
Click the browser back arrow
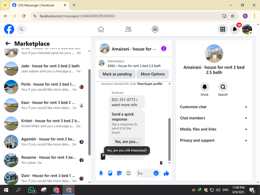6,16
